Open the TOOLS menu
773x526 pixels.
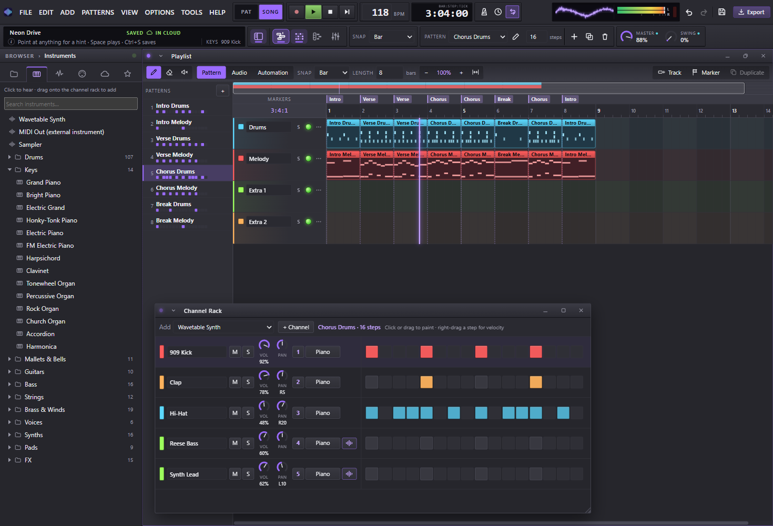(191, 12)
